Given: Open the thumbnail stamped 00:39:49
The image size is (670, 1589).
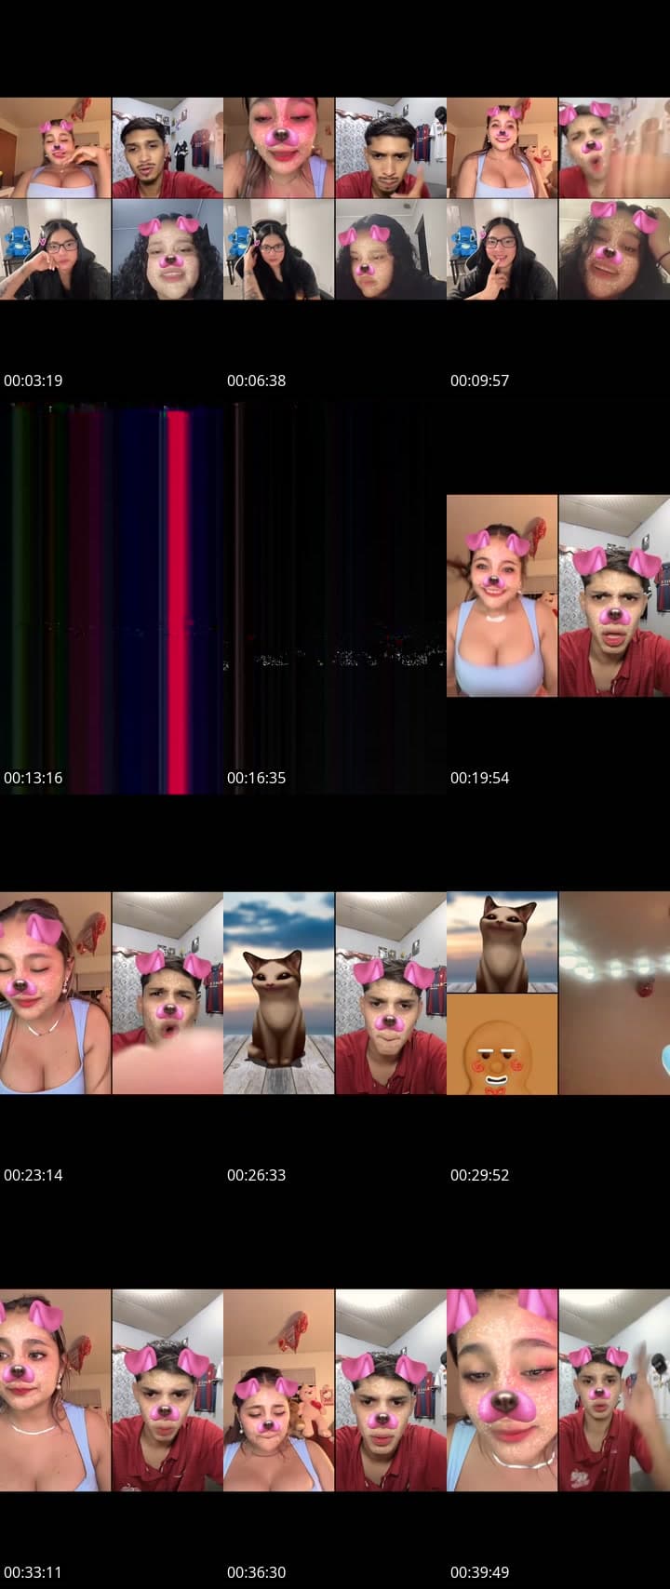Looking at the screenshot, I should pos(558,1390).
